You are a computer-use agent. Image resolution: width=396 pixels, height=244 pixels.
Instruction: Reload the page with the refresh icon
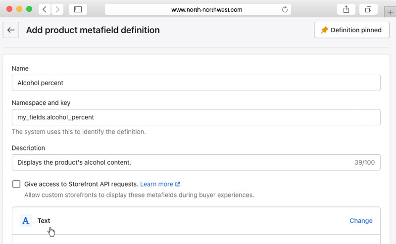(285, 9)
